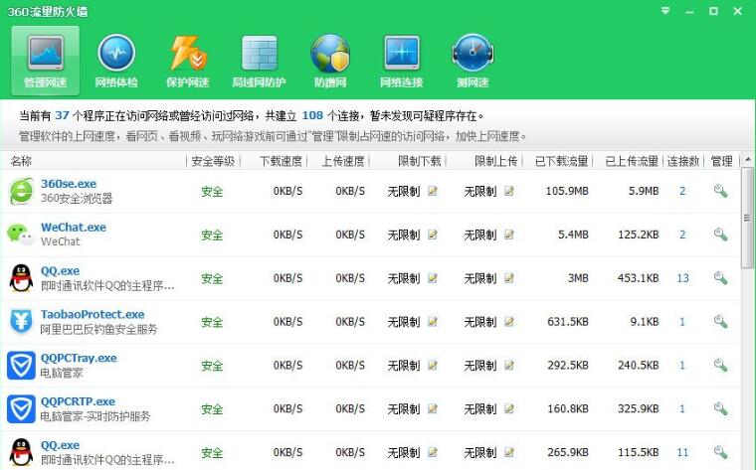Edit download limit for 360se.exe
This screenshot has height=470, width=756.
[x=433, y=191]
